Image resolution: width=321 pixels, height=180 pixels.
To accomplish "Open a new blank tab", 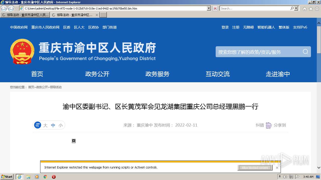I will click(103, 15).
